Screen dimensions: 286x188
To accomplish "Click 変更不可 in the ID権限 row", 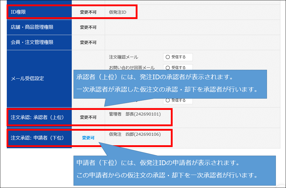I will pos(88,12).
